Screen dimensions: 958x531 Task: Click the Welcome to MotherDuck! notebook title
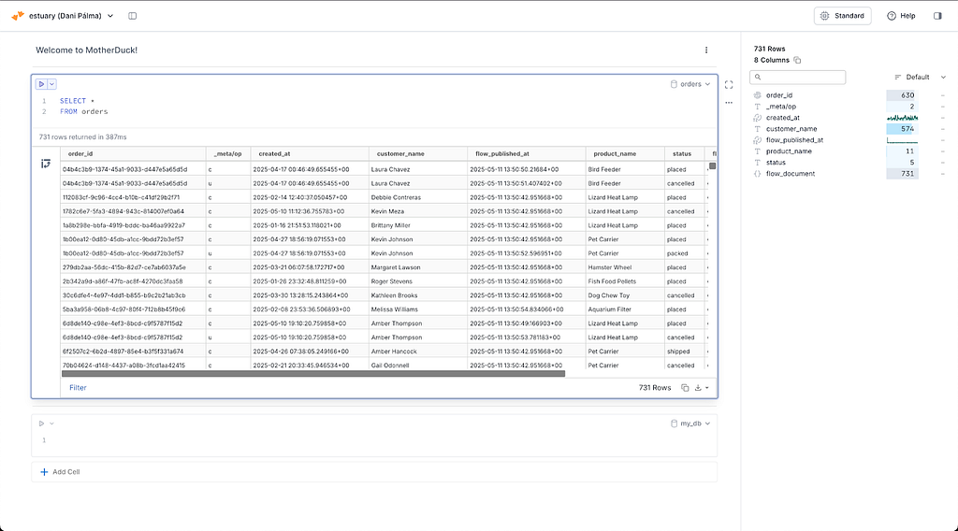pos(86,50)
